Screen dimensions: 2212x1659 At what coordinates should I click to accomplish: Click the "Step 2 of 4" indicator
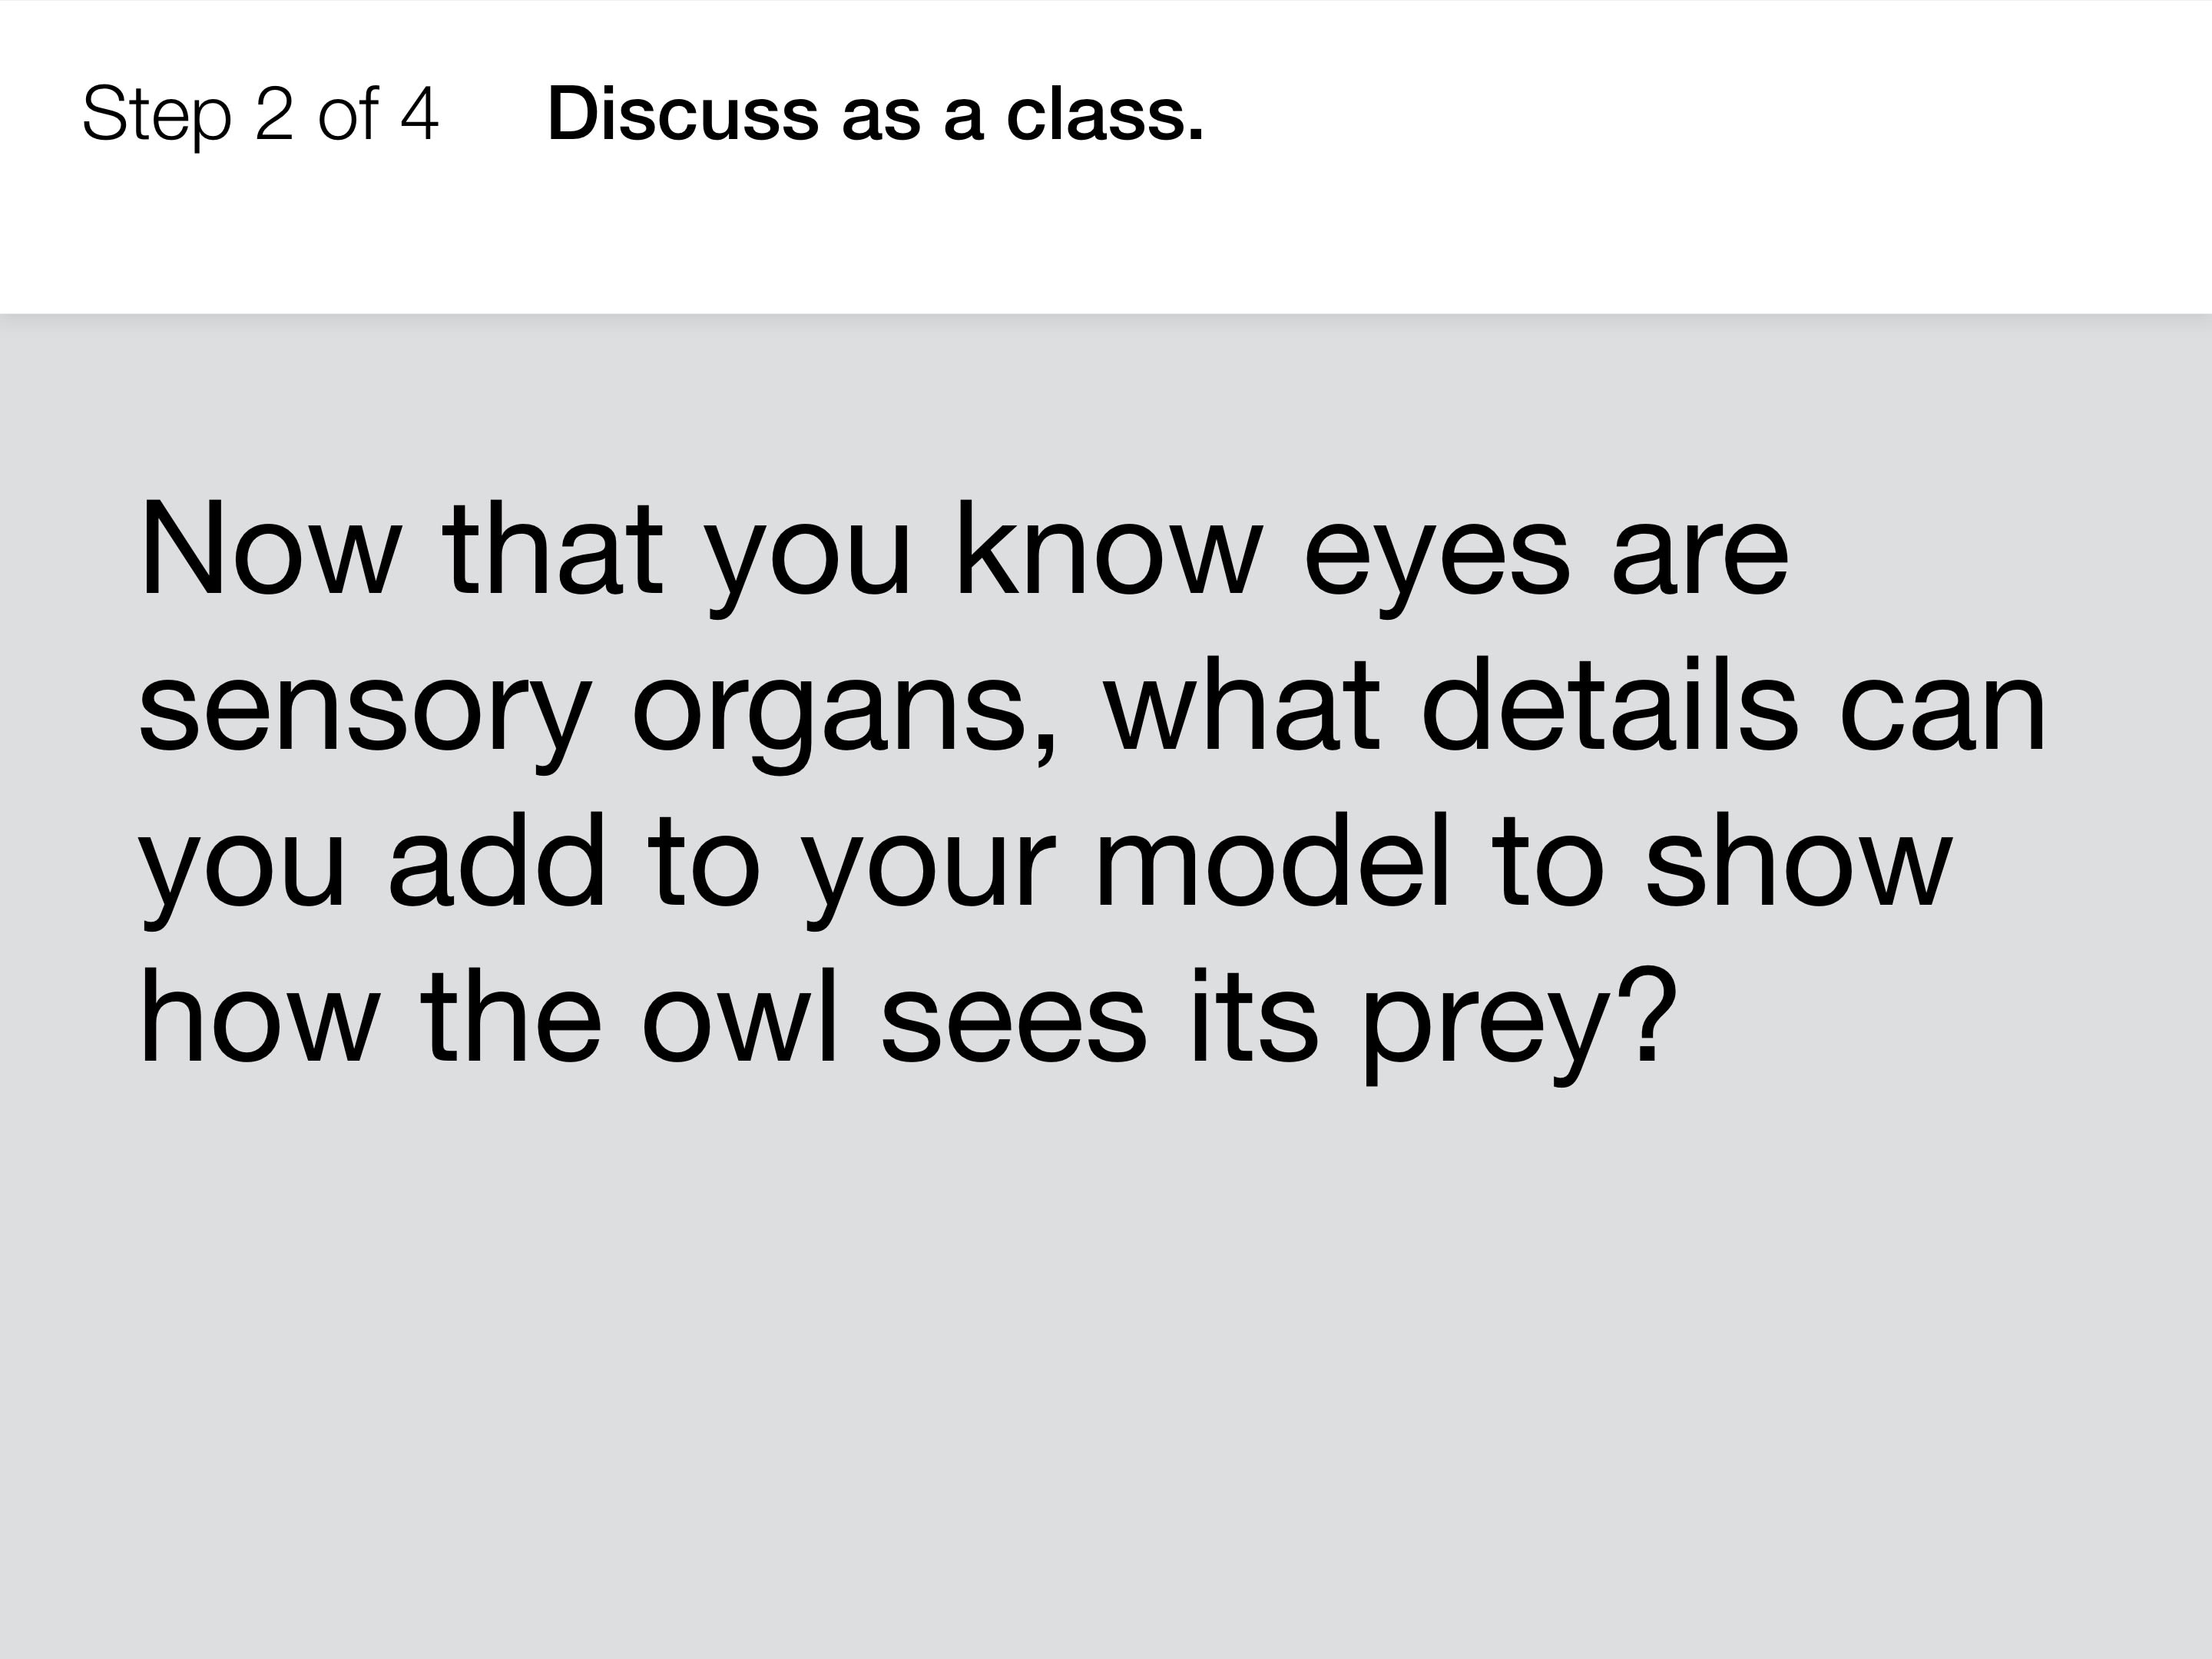(260, 115)
